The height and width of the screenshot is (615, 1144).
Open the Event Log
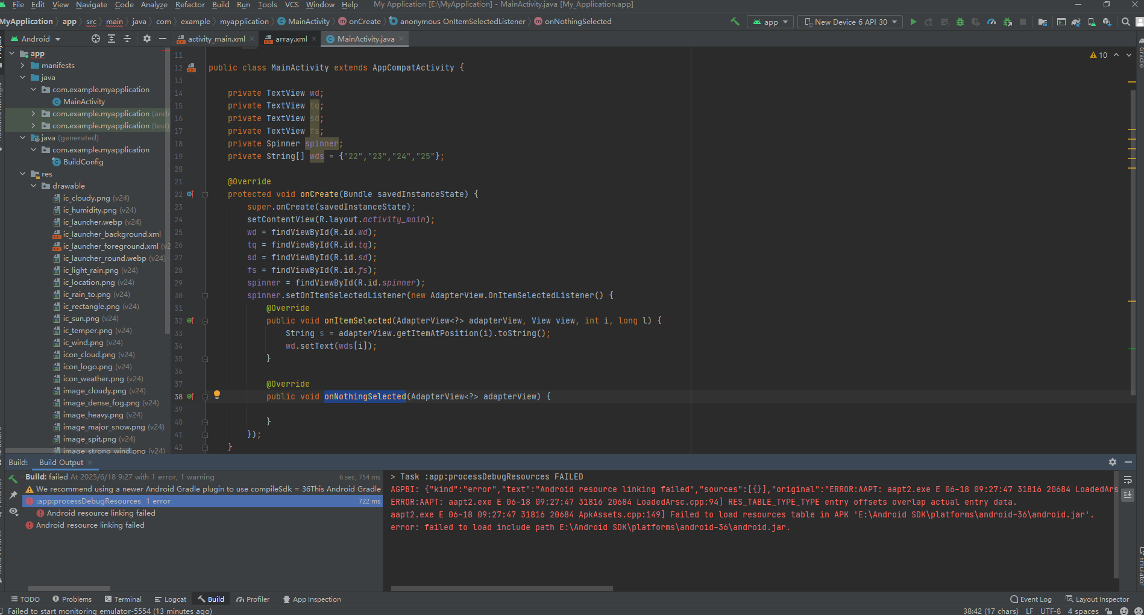click(1031, 599)
